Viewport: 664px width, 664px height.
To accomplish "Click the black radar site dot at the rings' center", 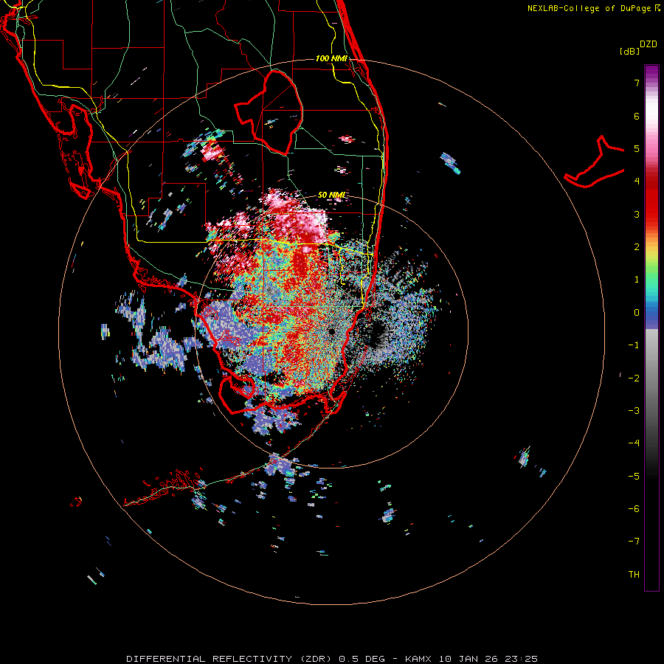I will point(331,331).
